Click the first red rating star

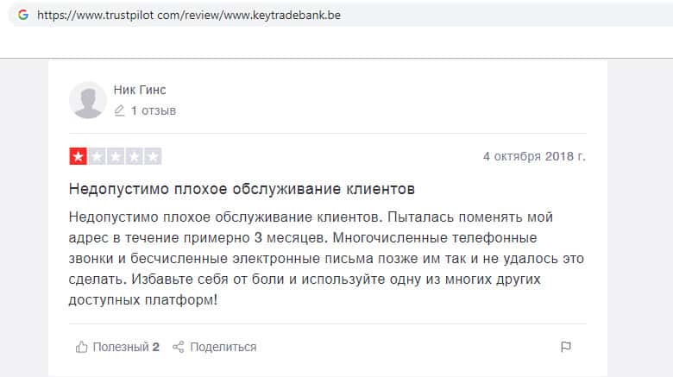point(78,157)
